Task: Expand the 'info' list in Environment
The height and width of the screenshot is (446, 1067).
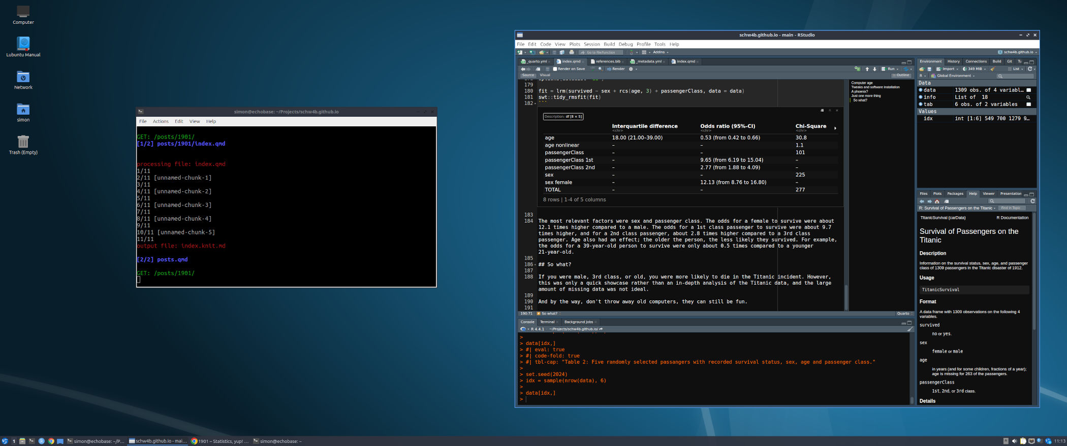Action: [921, 97]
